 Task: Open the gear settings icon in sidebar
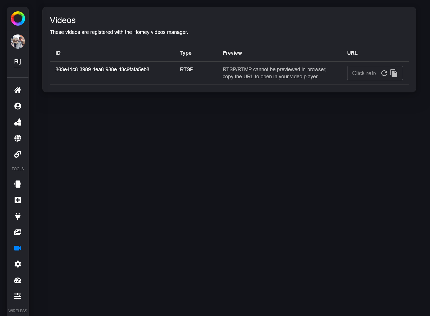pos(18,264)
